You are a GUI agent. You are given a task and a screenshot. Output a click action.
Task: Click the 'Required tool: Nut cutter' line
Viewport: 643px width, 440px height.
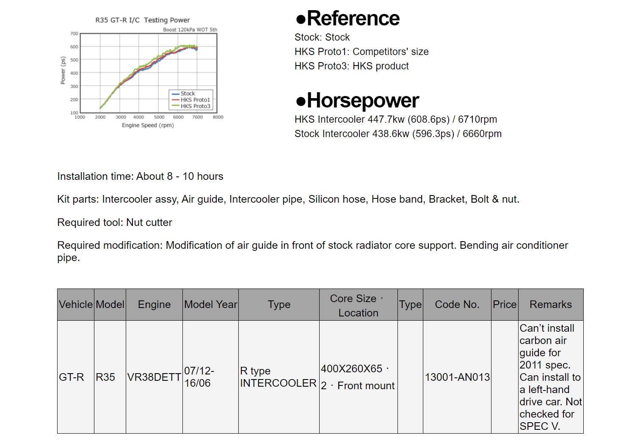[x=115, y=223]
